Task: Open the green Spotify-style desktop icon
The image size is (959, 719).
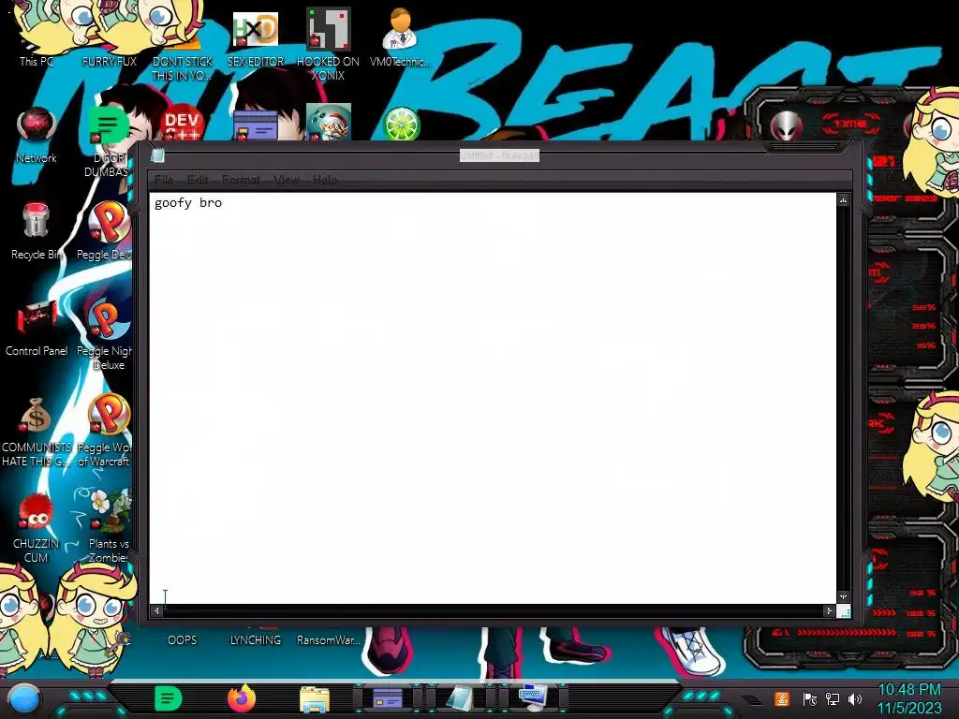Action: 109,125
